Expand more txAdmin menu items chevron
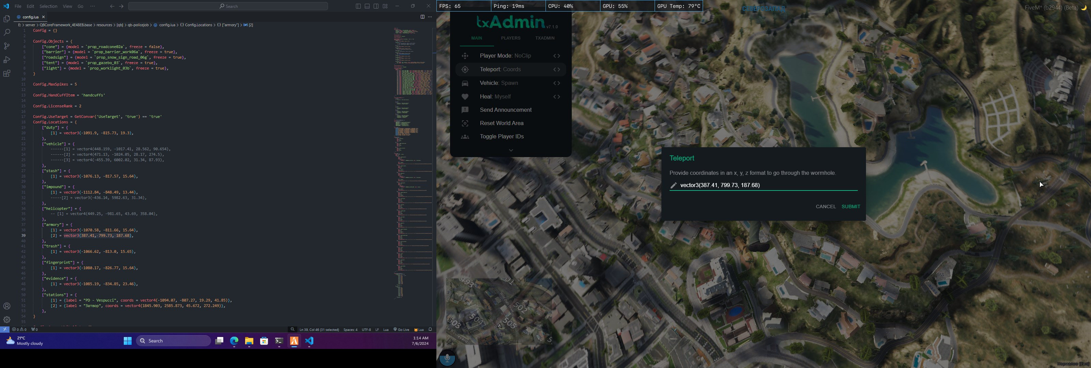 pos(511,150)
